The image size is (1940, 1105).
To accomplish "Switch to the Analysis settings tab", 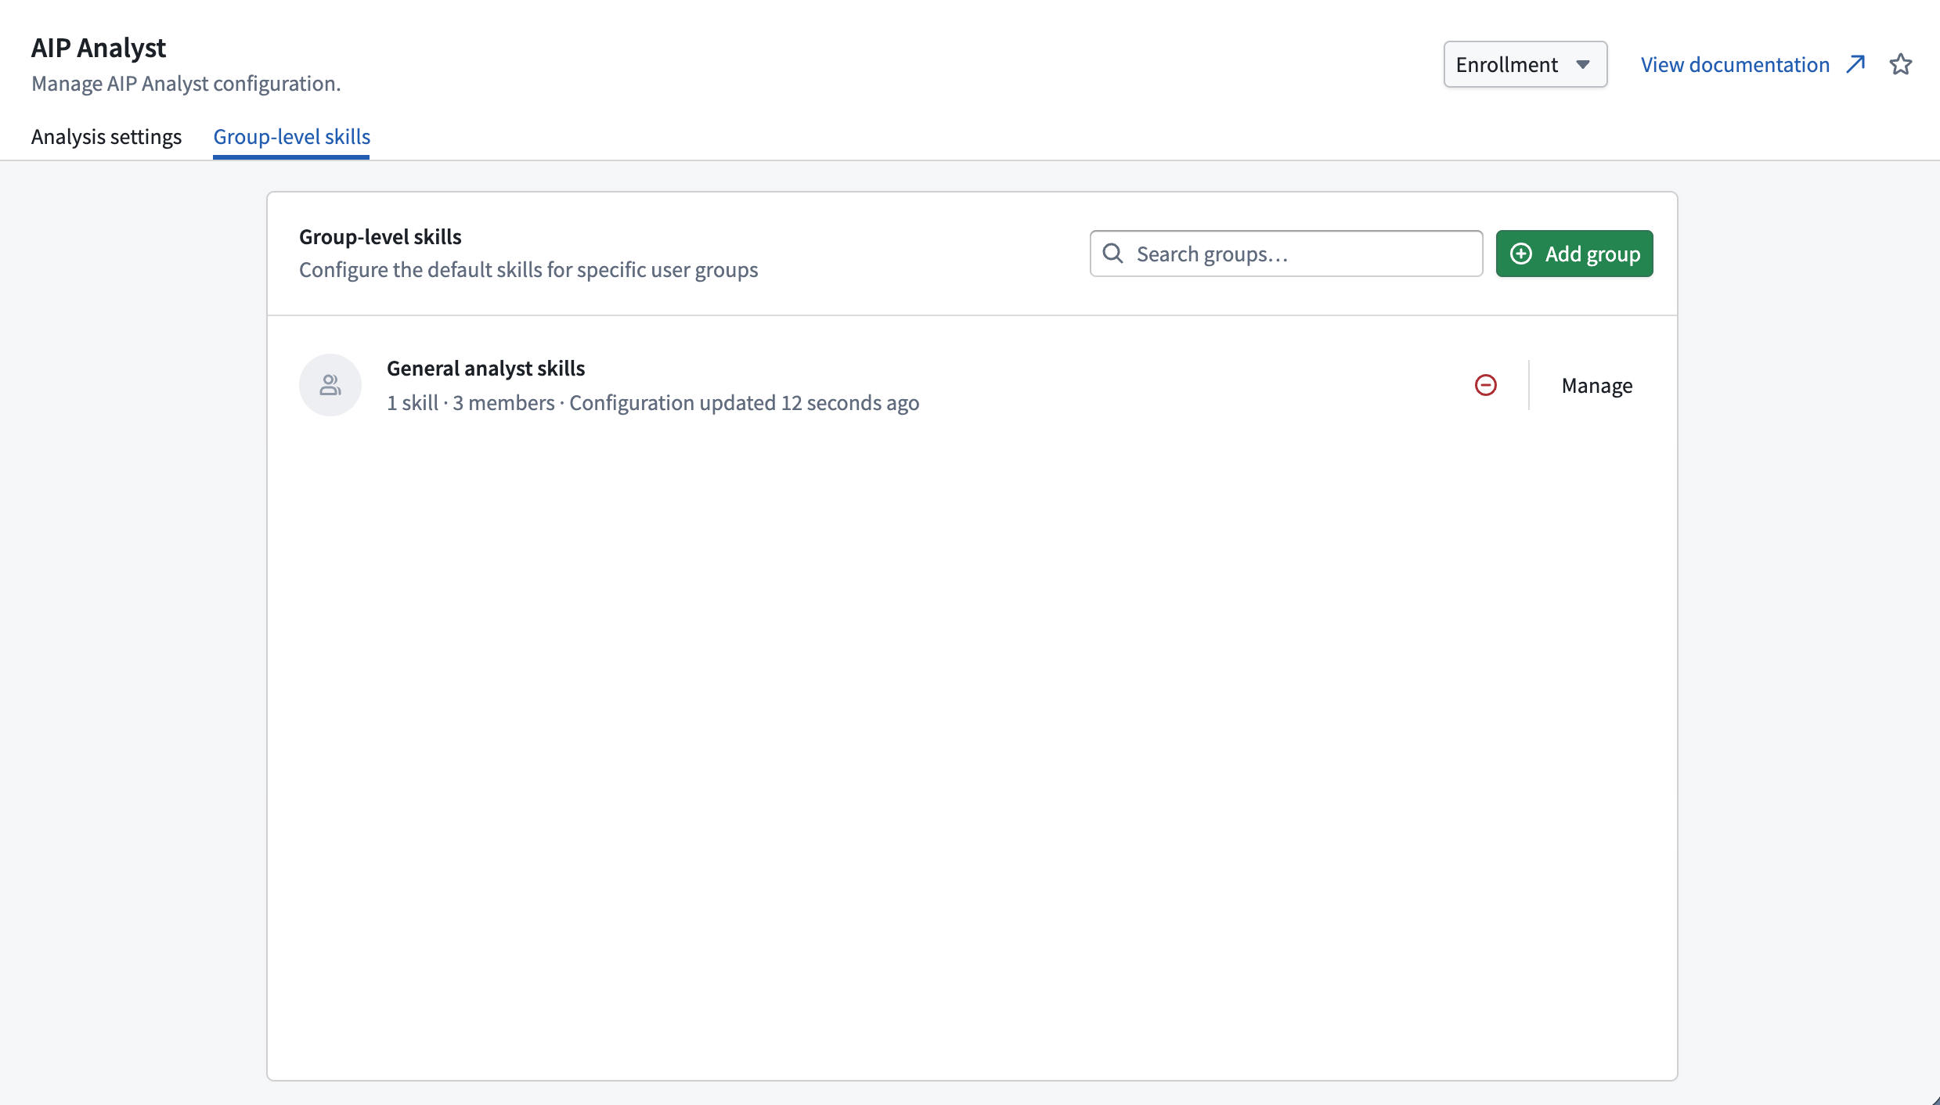I will (106, 137).
